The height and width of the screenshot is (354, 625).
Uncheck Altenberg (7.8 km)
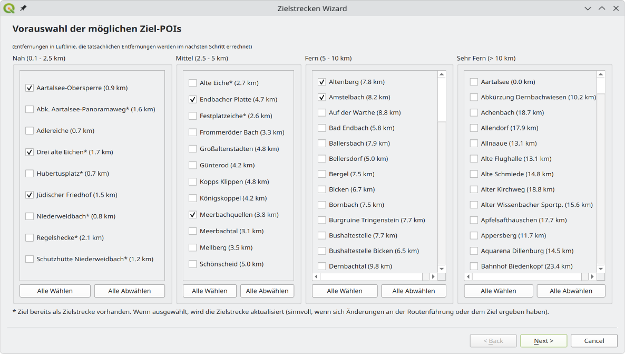pos(322,82)
